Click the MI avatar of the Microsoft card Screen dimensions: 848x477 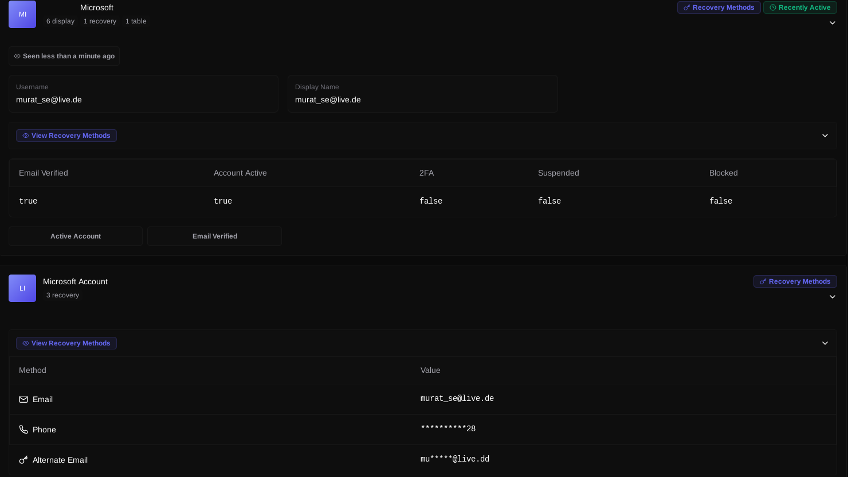point(22,14)
